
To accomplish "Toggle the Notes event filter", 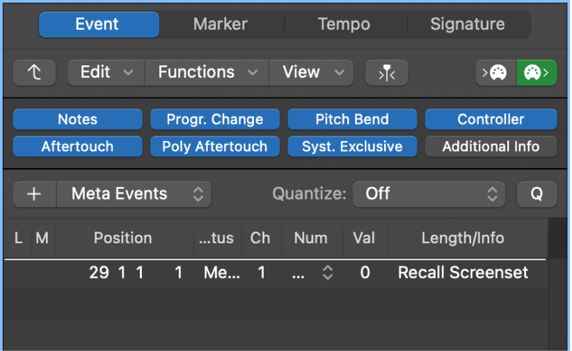I will (78, 119).
